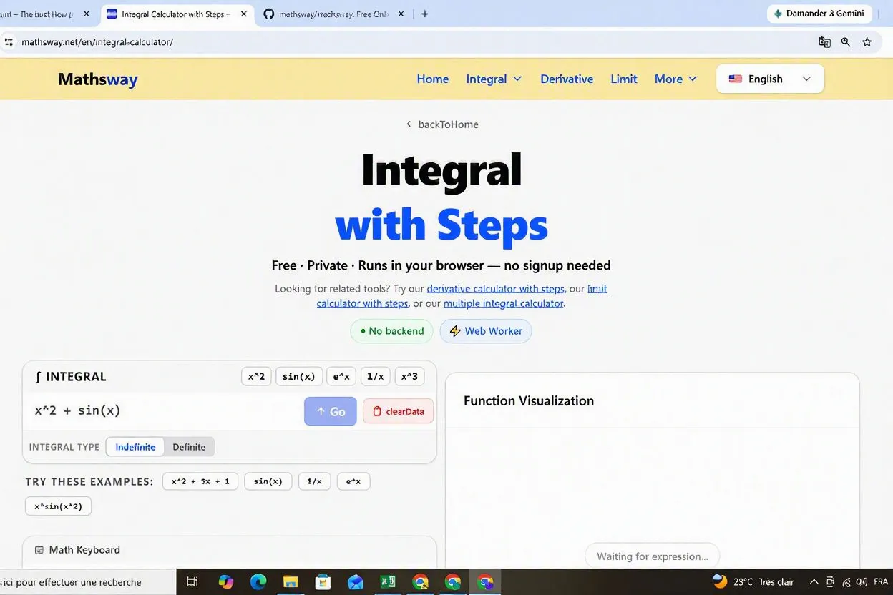
Task: Open the site information icon beside the URL
Action: point(9,42)
